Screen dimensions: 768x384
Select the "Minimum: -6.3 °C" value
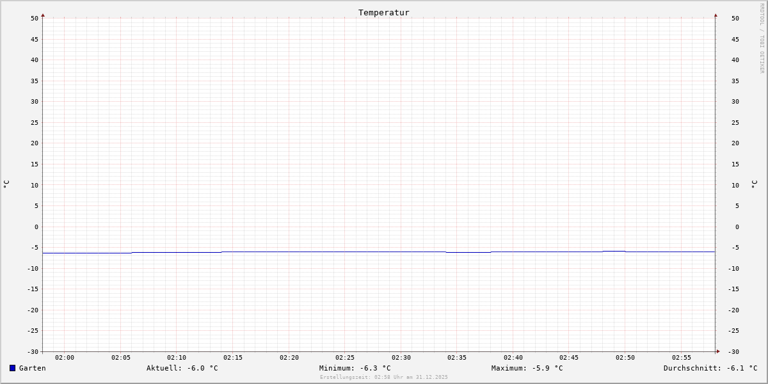355,368
